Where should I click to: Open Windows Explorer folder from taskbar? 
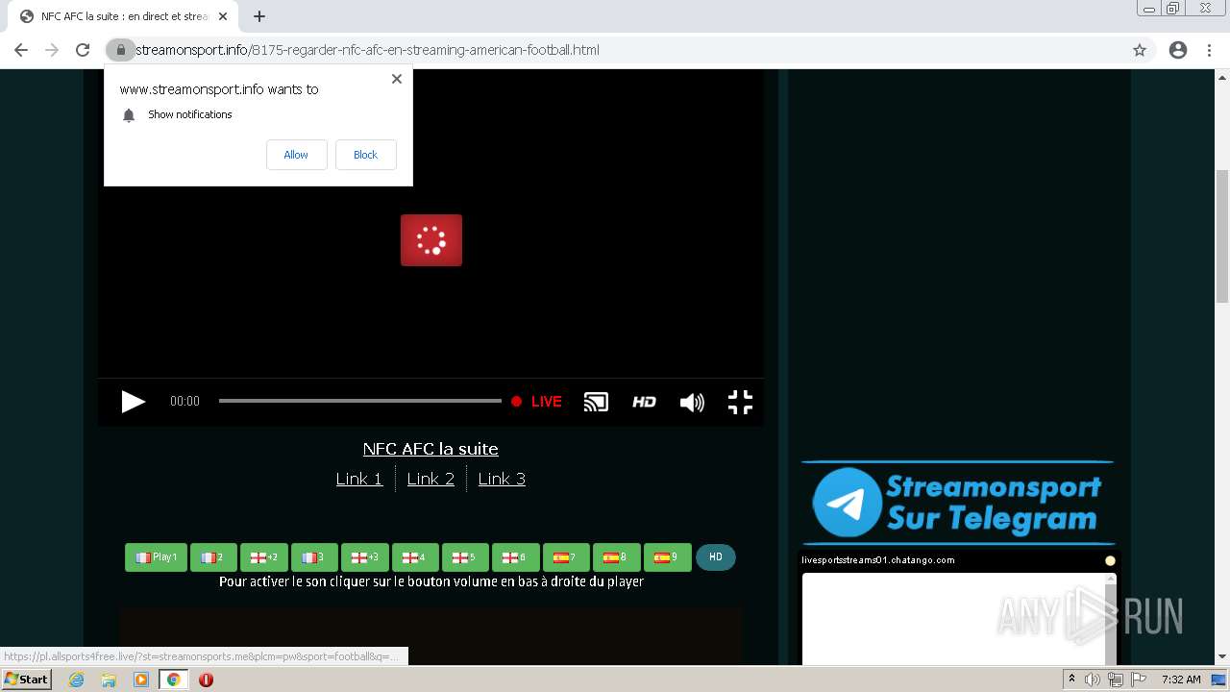pos(109,680)
